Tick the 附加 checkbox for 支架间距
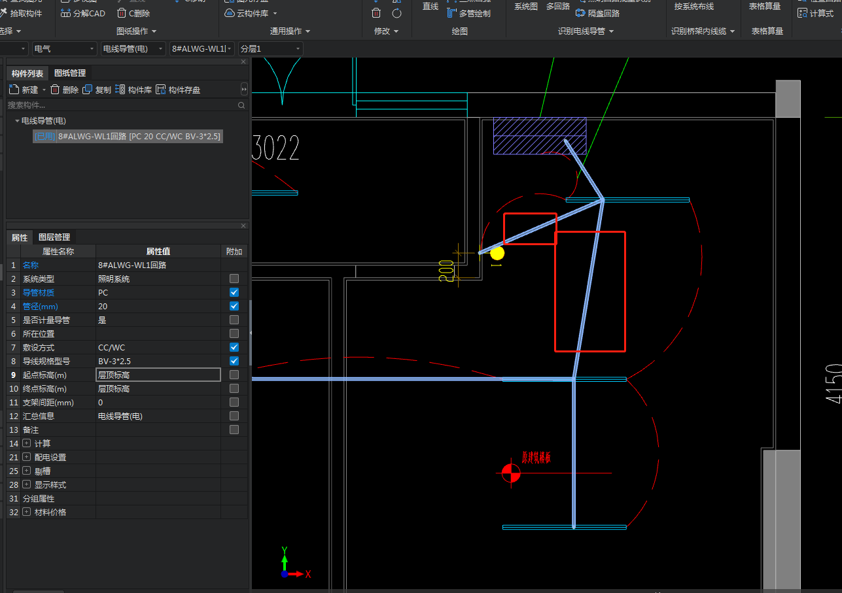This screenshot has height=593, width=842. tap(234, 402)
